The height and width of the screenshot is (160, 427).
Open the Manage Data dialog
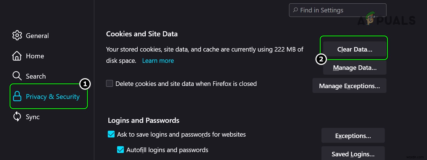tap(355, 68)
